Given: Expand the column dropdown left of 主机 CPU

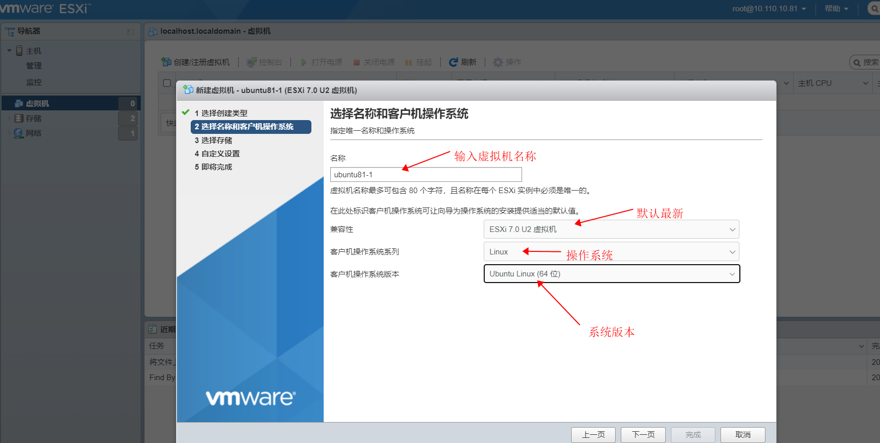Looking at the screenshot, I should pos(786,83).
